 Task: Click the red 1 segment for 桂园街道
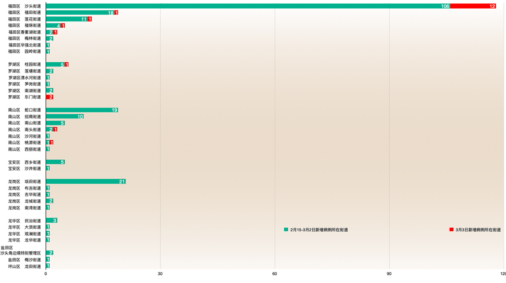coord(67,65)
